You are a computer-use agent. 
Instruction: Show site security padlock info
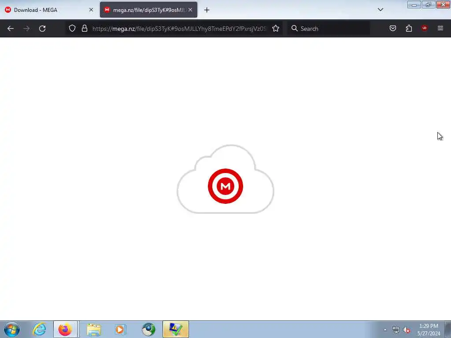pos(84,28)
